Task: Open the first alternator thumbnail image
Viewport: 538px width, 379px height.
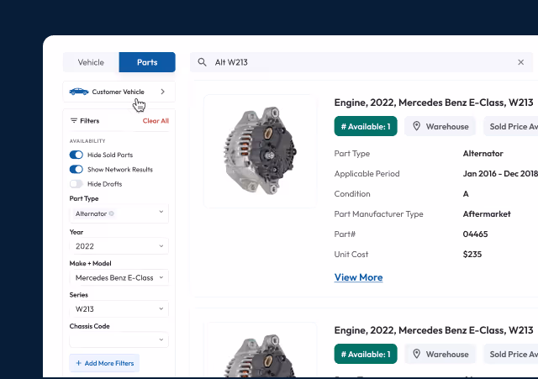Action: 260,151
